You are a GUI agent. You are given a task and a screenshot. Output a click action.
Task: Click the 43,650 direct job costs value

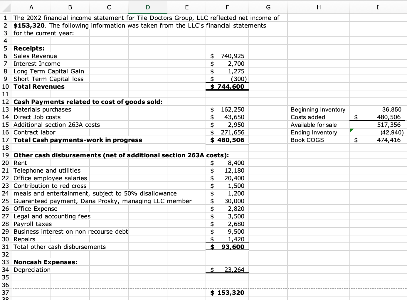pos(234,117)
